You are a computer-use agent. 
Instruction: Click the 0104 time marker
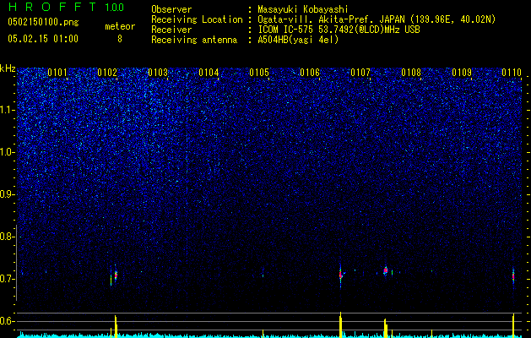click(209, 72)
